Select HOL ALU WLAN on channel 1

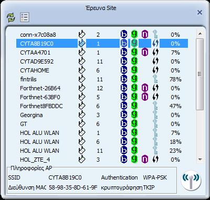point(39,133)
